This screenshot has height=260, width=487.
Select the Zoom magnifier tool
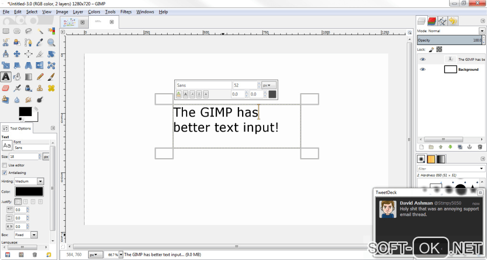click(51, 42)
